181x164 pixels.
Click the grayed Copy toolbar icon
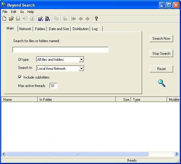56,19
